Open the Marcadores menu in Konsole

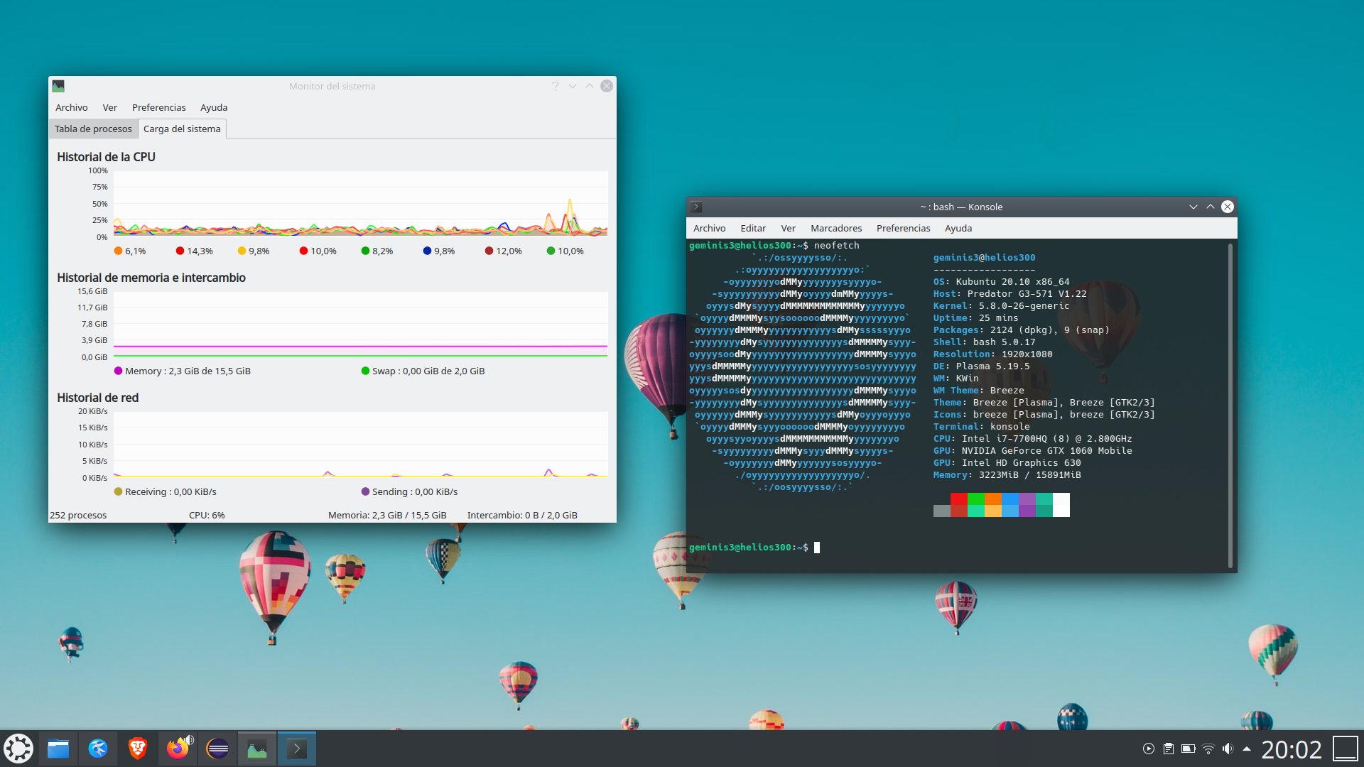click(x=836, y=229)
